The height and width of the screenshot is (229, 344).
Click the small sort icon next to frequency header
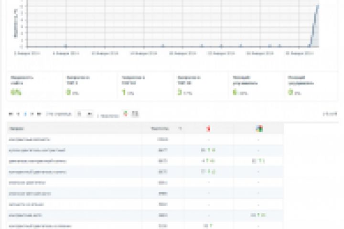click(180, 129)
